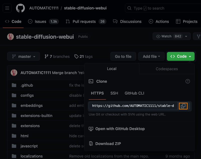Open the 'Remove old localizations' commit message

pos(109,156)
